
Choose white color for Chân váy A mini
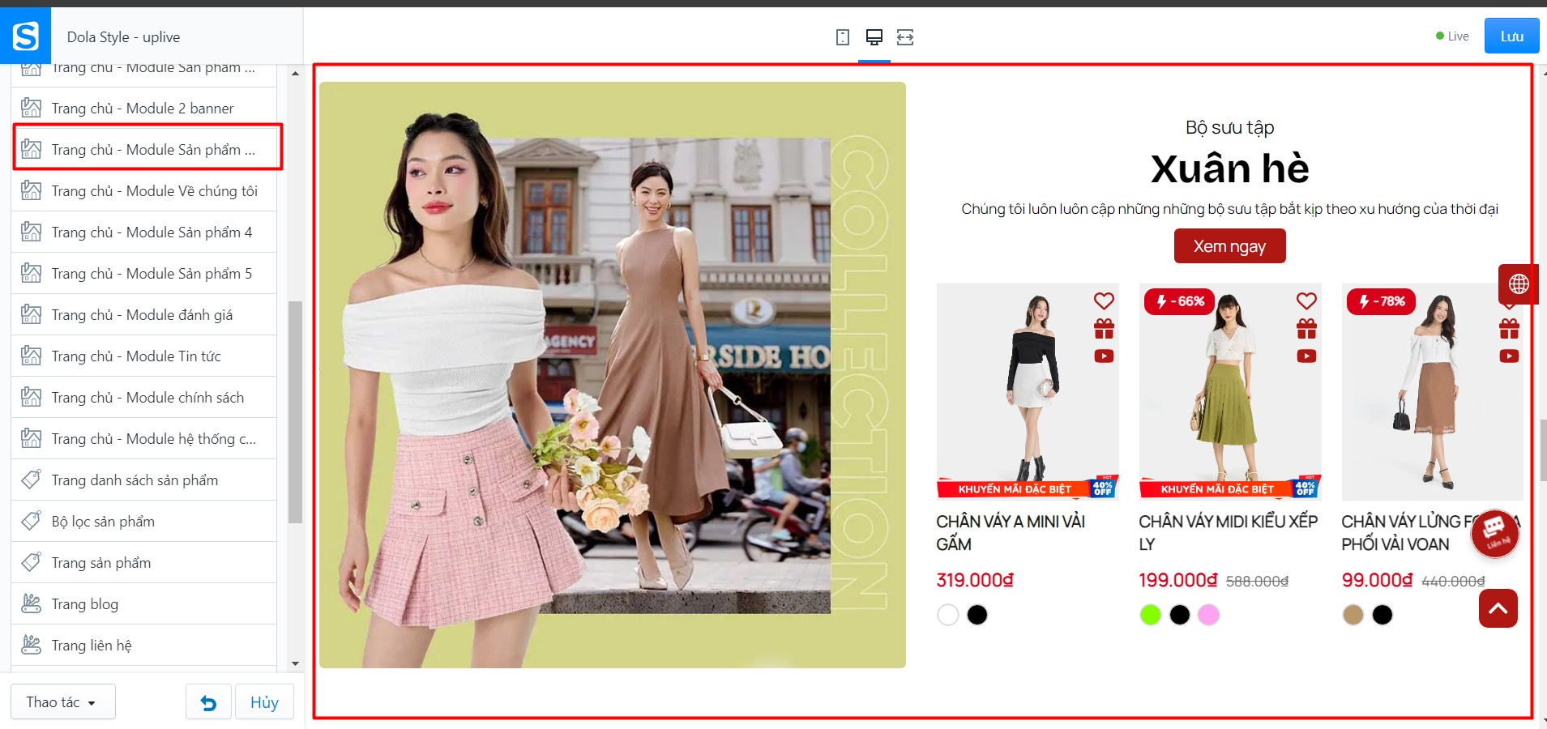click(x=947, y=615)
